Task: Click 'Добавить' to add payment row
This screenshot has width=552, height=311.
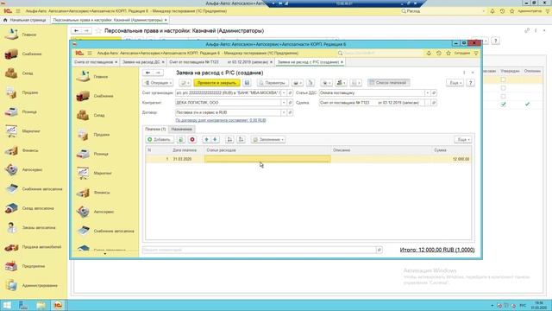Action: (159, 140)
